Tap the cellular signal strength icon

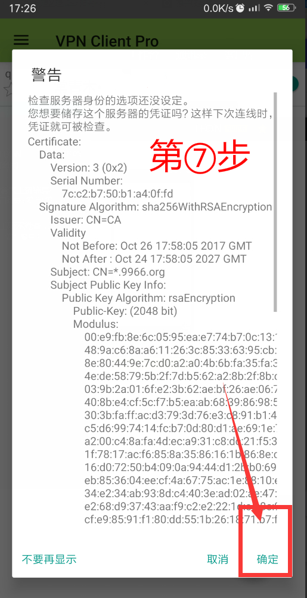253,8
